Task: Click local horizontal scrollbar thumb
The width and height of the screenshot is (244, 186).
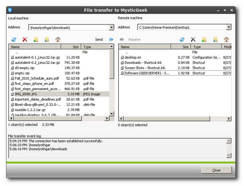Action: (47, 118)
